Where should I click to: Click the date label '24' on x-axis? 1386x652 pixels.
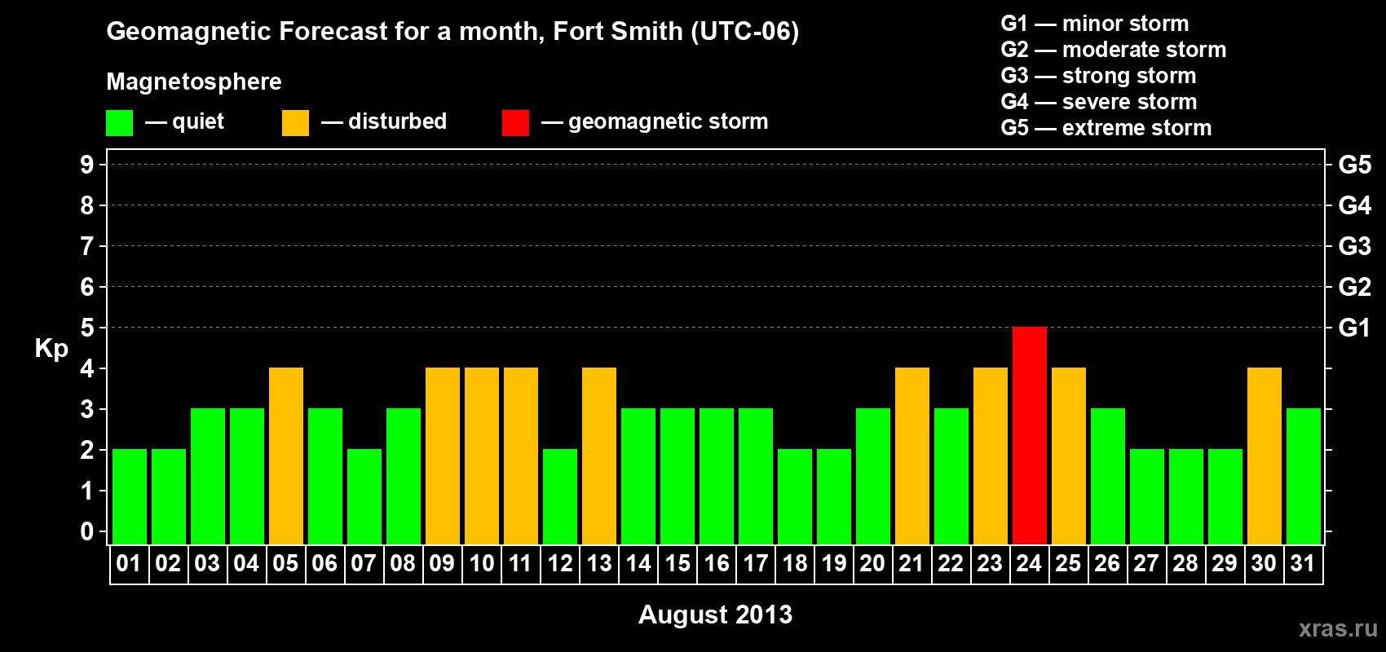(x=1029, y=563)
